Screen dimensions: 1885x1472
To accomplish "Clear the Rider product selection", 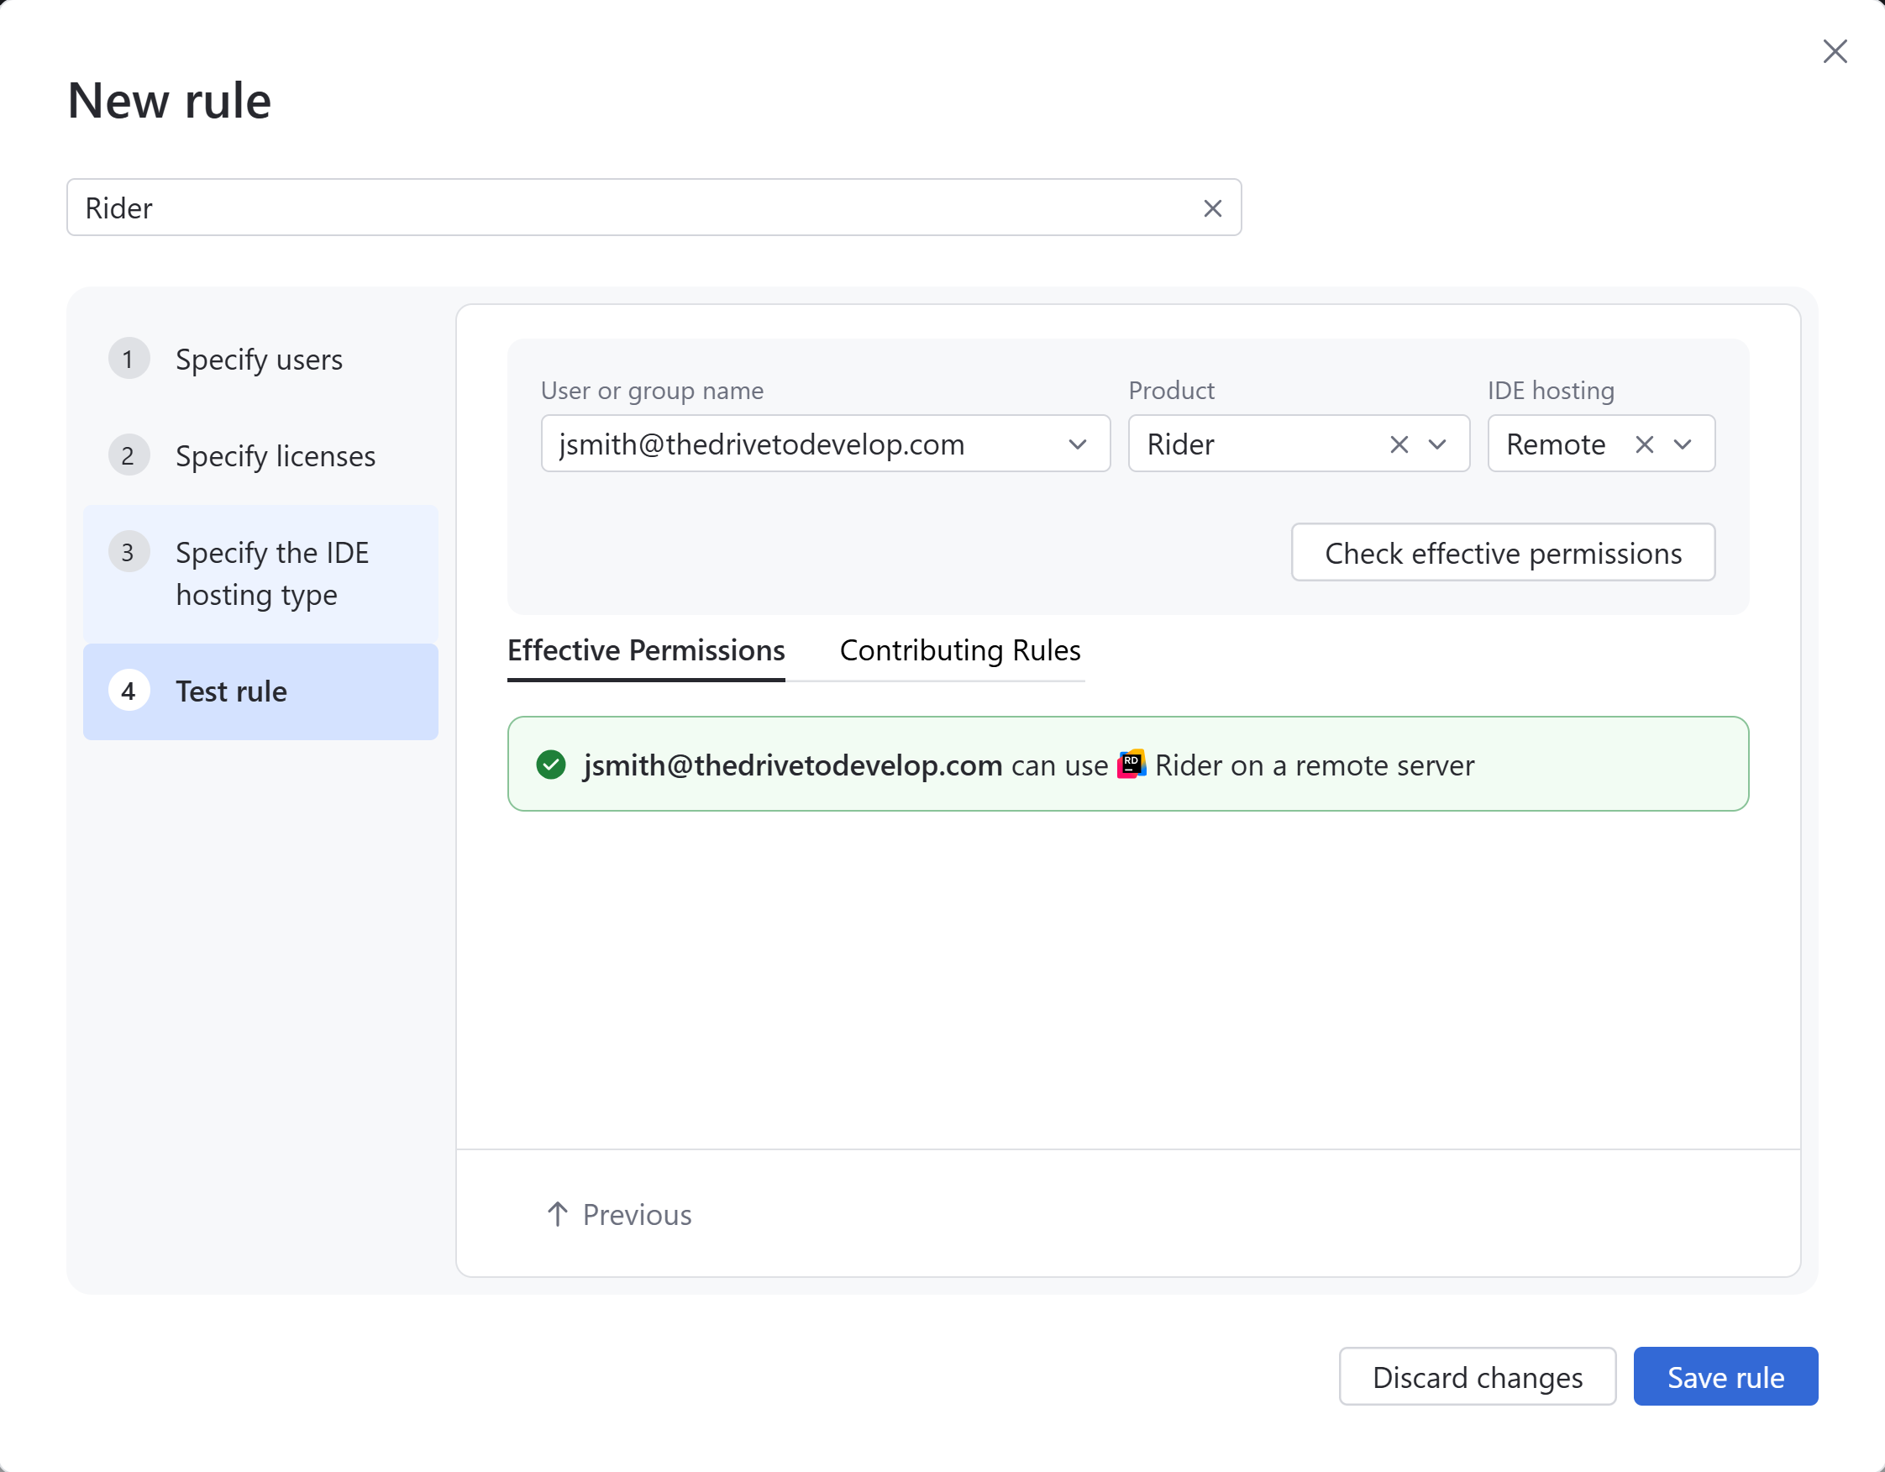I will [1399, 444].
